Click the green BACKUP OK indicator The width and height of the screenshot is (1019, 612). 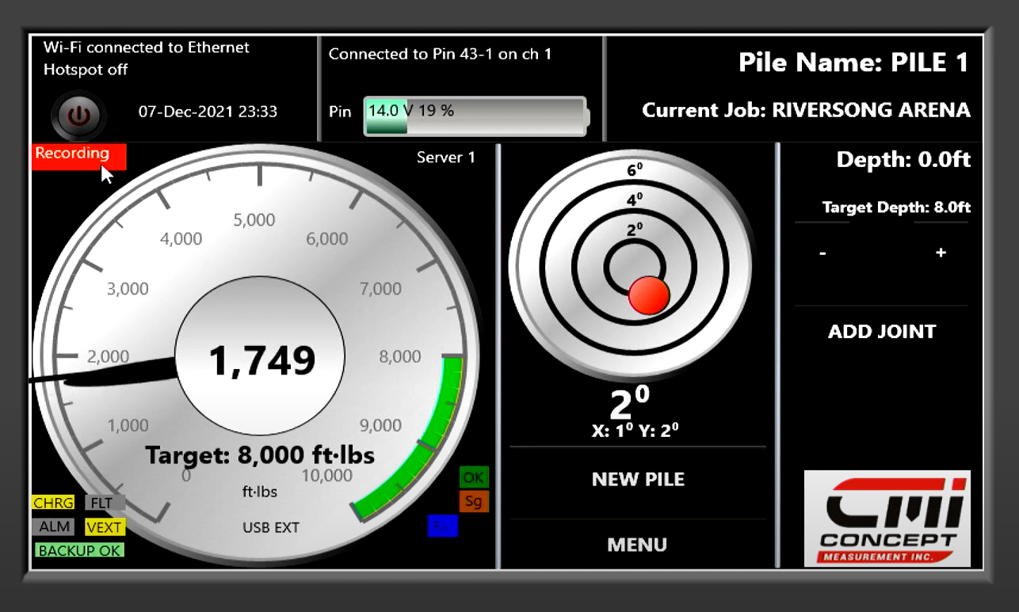click(79, 550)
